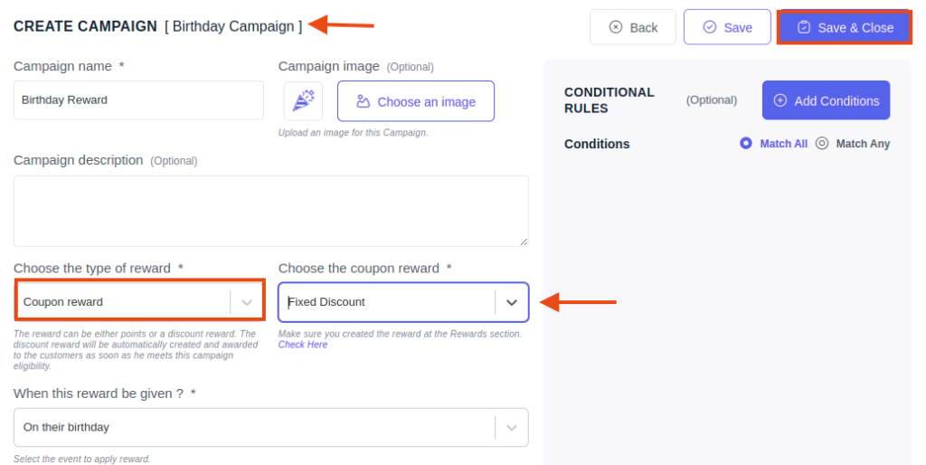Click inside the Campaign description text area
The height and width of the screenshot is (465, 926).
coord(271,211)
